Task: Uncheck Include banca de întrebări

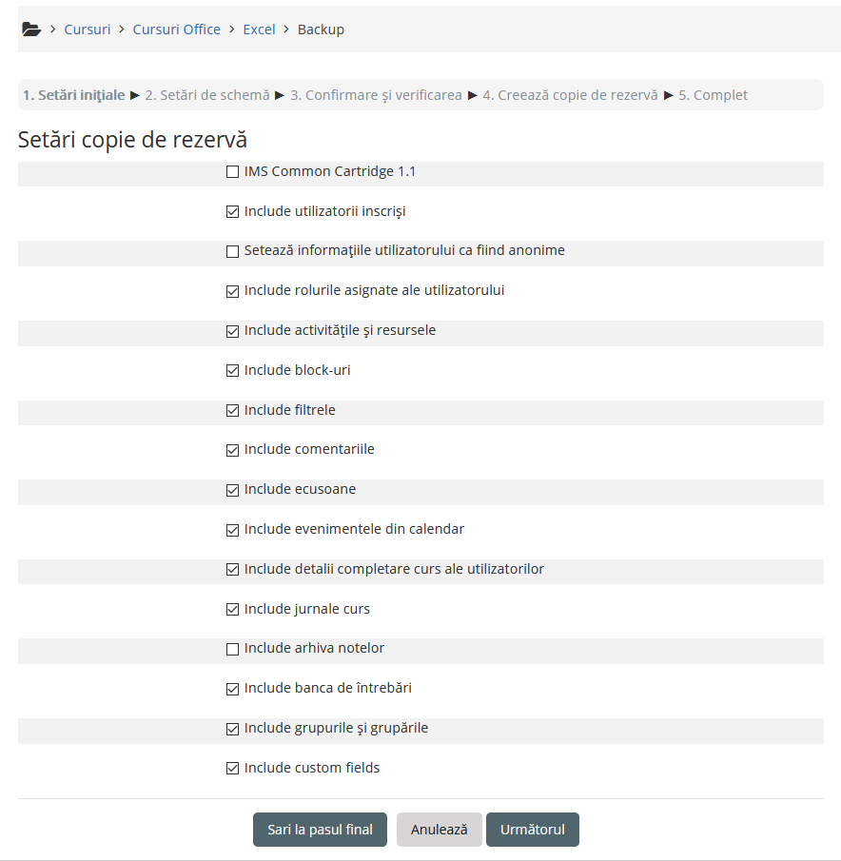Action: [232, 688]
